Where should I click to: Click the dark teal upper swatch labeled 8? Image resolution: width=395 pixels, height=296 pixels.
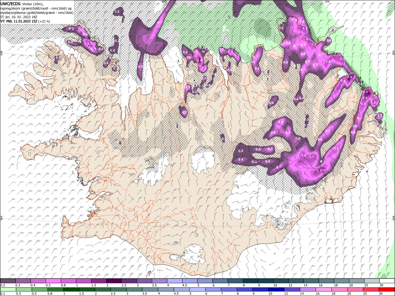tap(250, 281)
